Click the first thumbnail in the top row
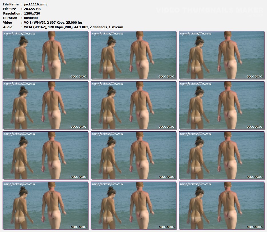Screen dimensions: 267x232 (x=46, y=55)
